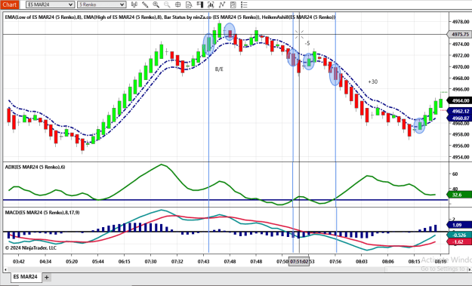Open the 5 Renko interval dropdown

coord(101,5)
